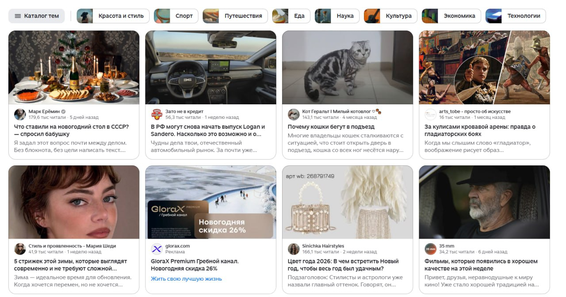566x297 pixels.
Task: Open the Путешествия topic
Action: coord(235,16)
